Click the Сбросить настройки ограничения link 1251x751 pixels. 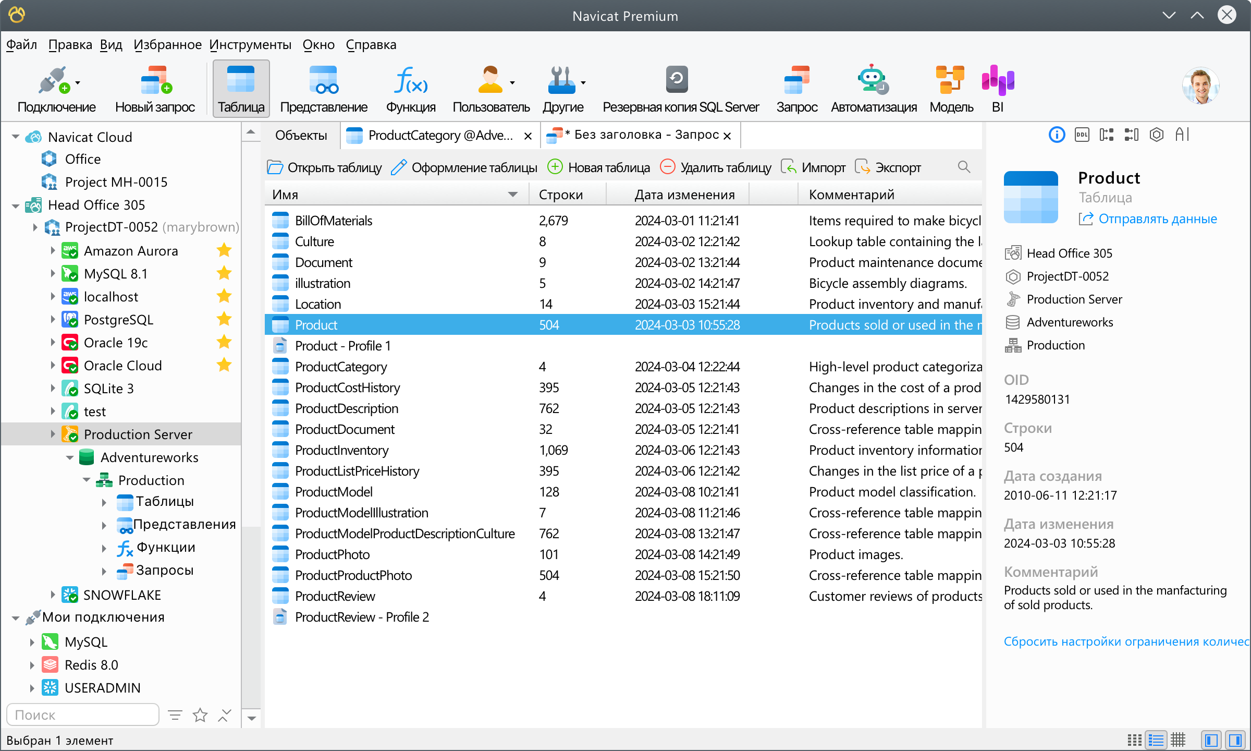point(1126,641)
